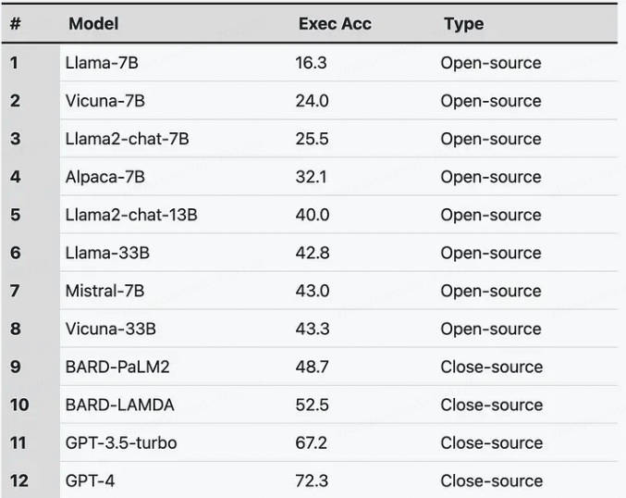Image resolution: width=626 pixels, height=498 pixels.
Task: Click the Model column header
Action: [x=93, y=24]
